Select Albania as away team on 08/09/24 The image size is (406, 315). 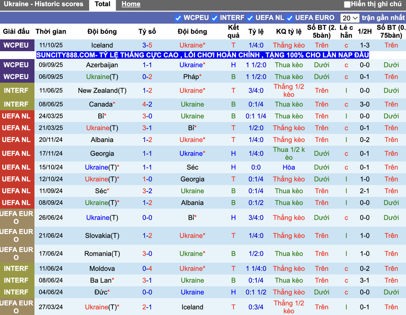(x=193, y=203)
